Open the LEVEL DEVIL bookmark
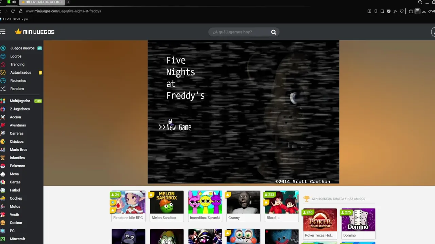435x244 pixels. (15, 19)
